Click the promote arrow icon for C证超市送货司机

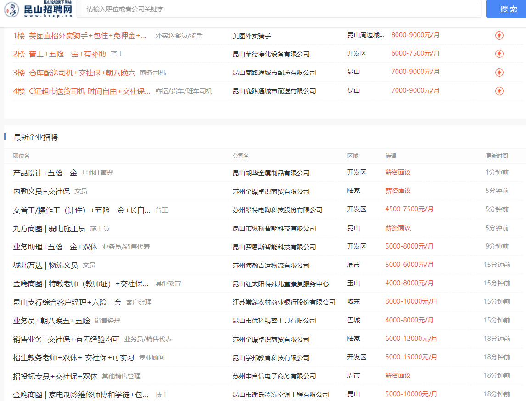click(499, 90)
